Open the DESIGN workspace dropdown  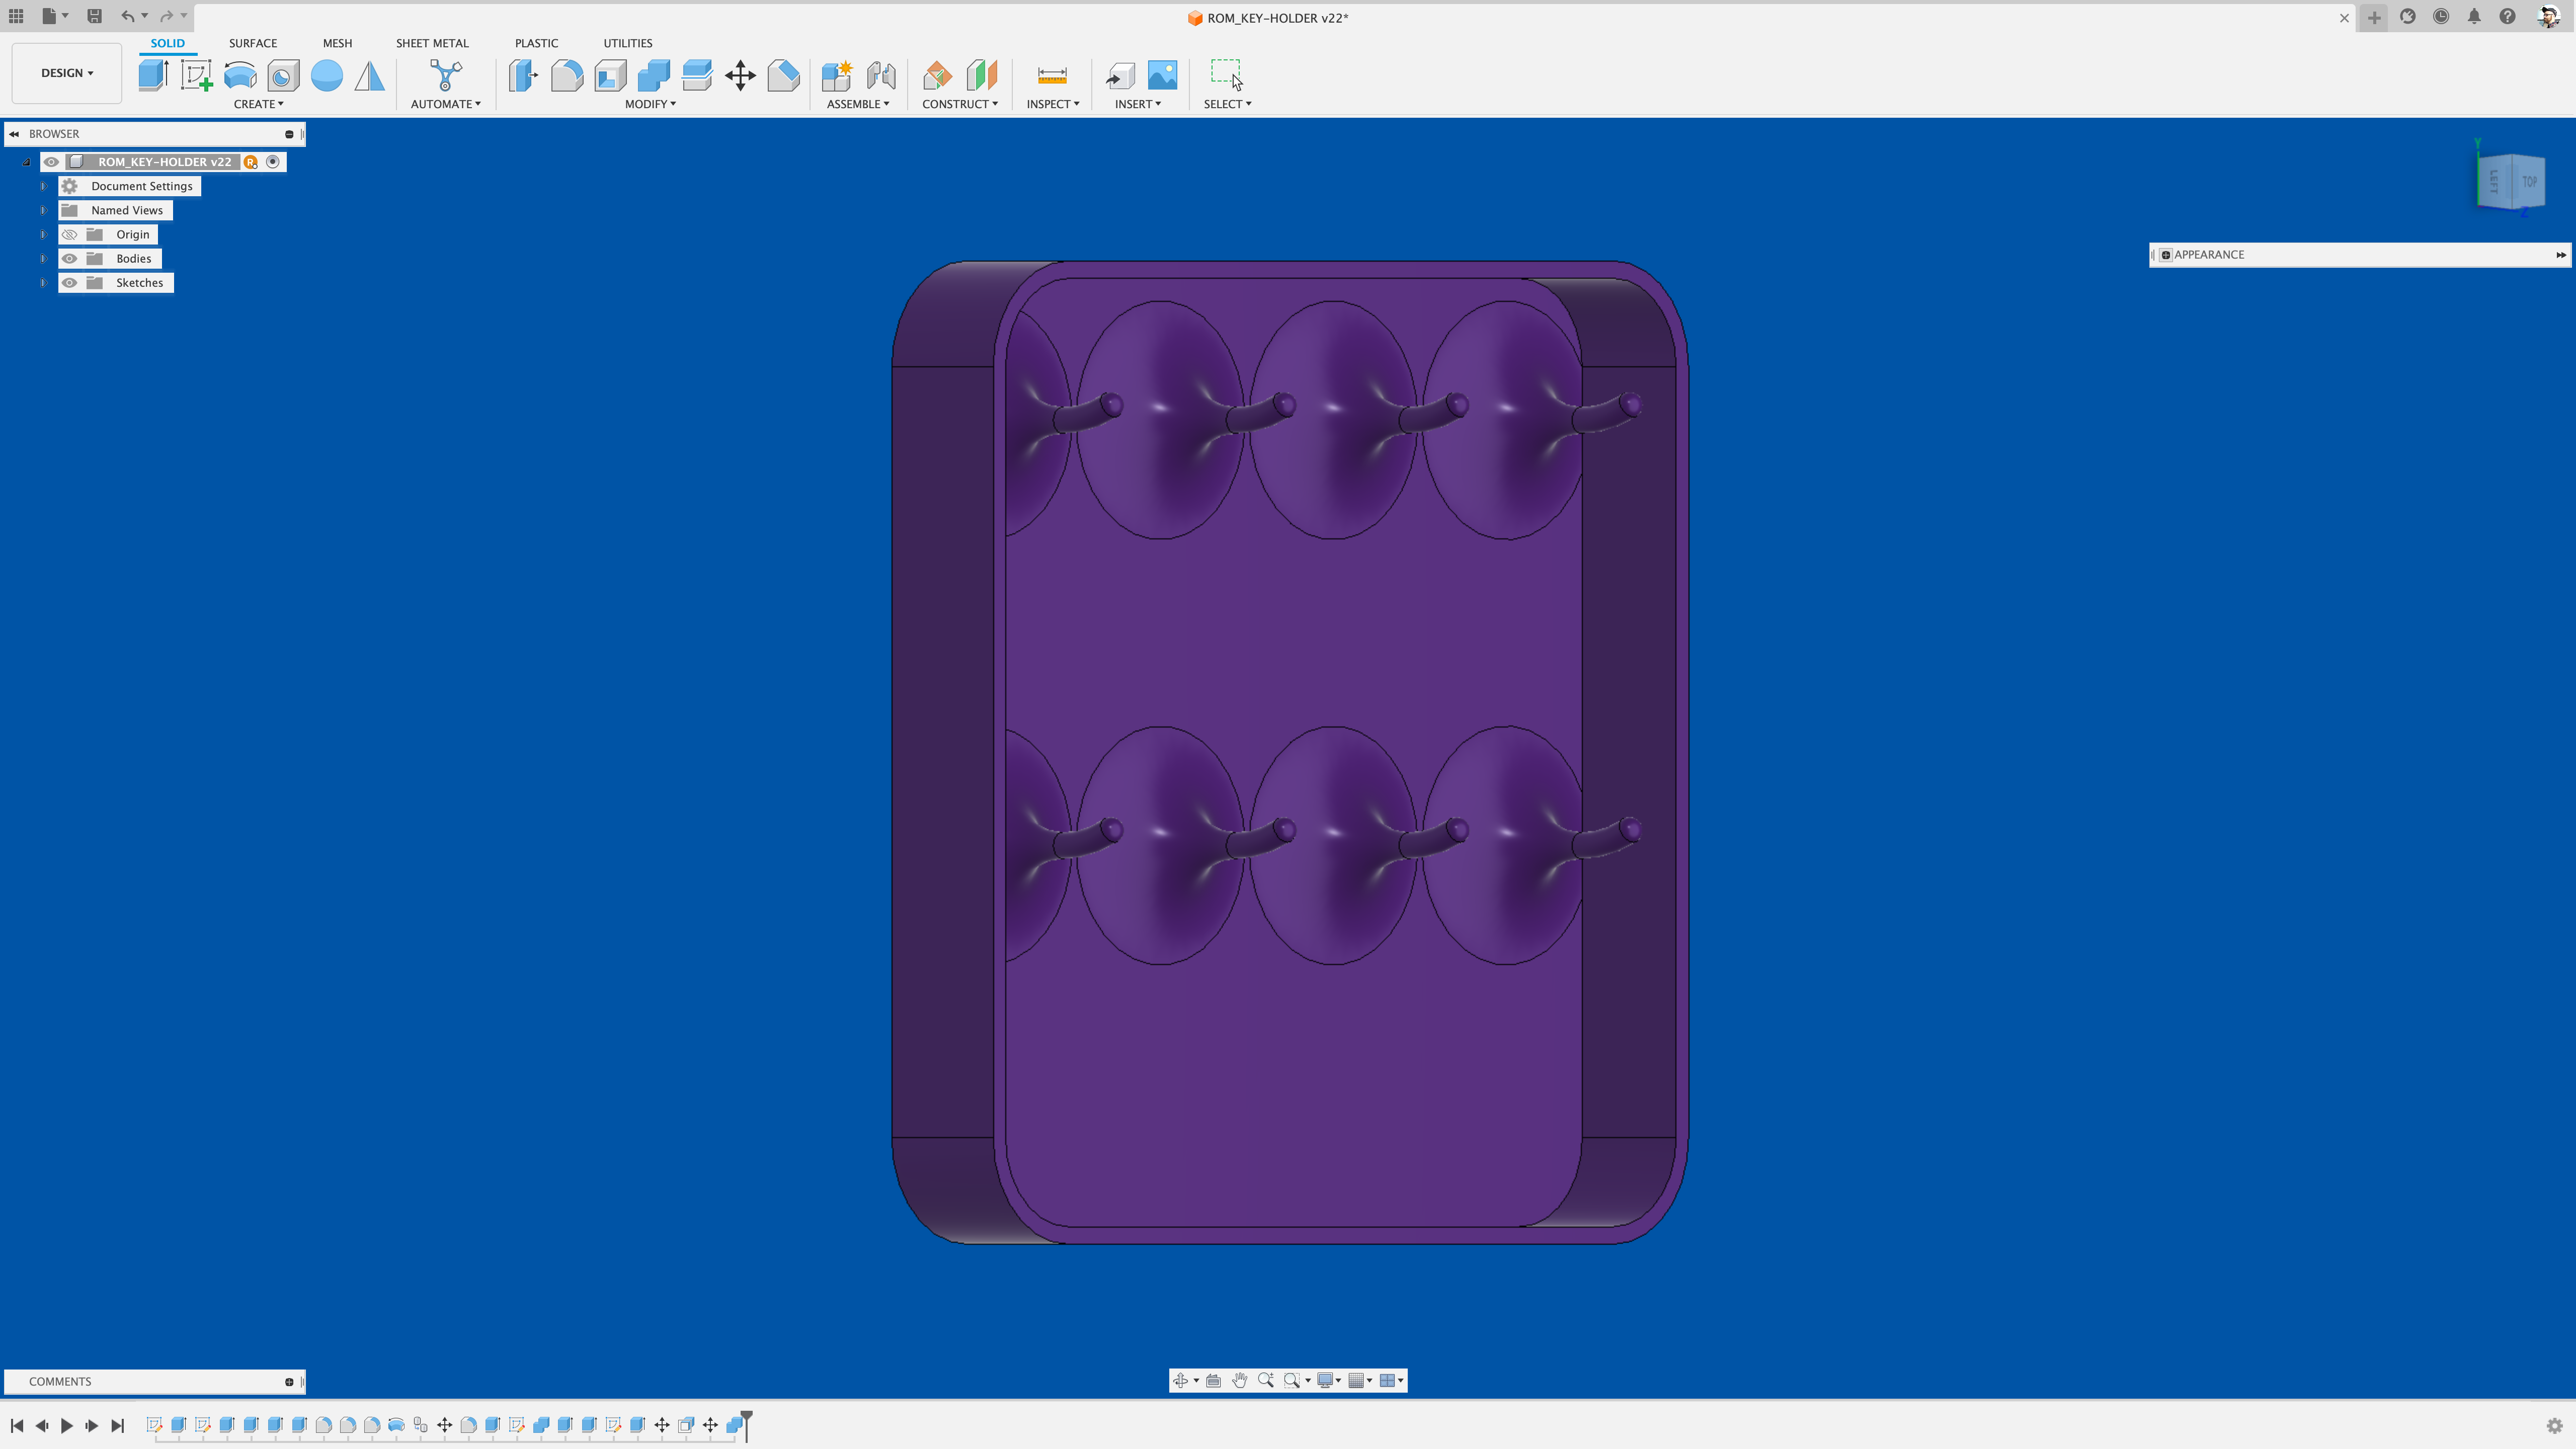(x=67, y=73)
